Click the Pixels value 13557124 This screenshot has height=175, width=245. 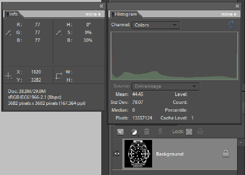142,118
